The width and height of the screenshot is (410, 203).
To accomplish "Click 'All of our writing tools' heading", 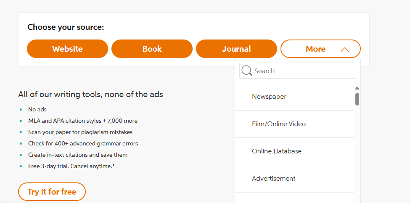I will click(x=90, y=94).
